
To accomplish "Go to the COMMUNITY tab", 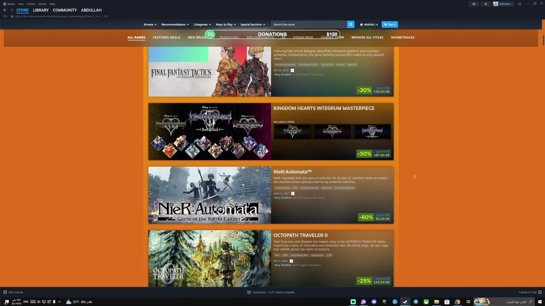I will [x=65, y=10].
